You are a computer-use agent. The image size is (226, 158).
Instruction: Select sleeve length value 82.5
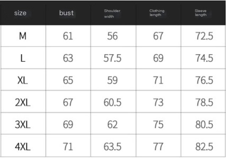[x=204, y=146]
